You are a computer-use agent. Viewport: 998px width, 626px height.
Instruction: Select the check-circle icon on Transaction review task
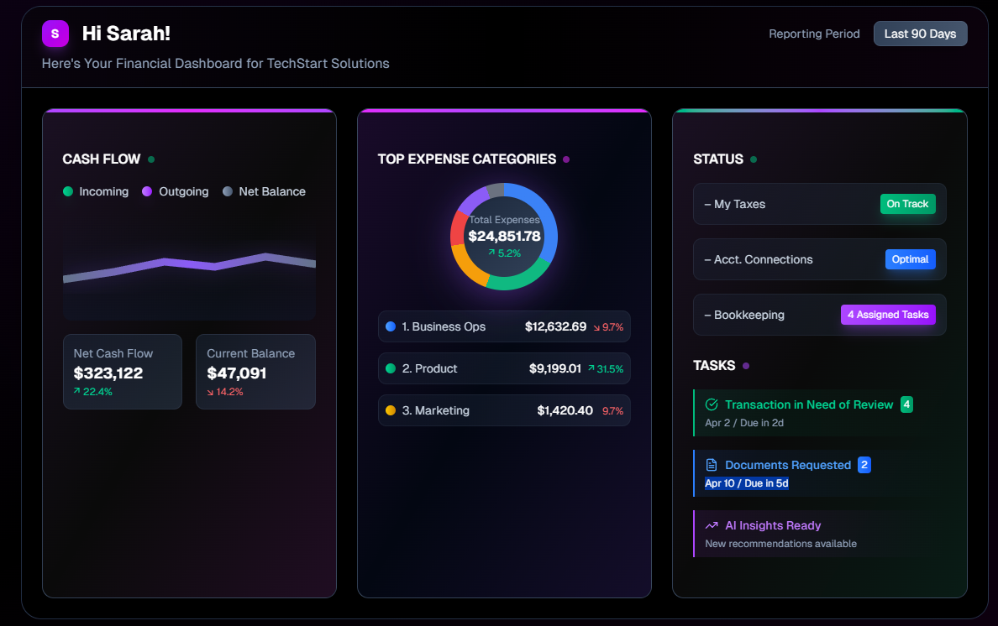711,404
